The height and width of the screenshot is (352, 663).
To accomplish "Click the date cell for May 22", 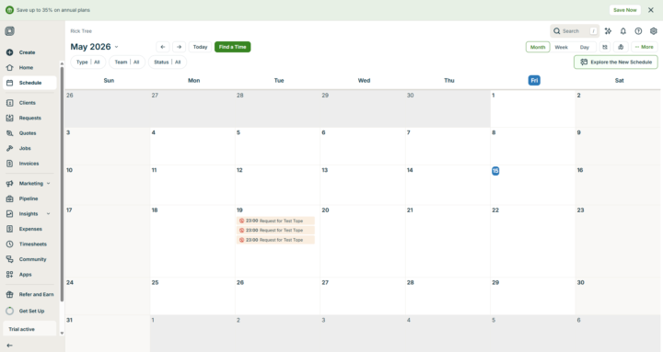I will [533, 241].
